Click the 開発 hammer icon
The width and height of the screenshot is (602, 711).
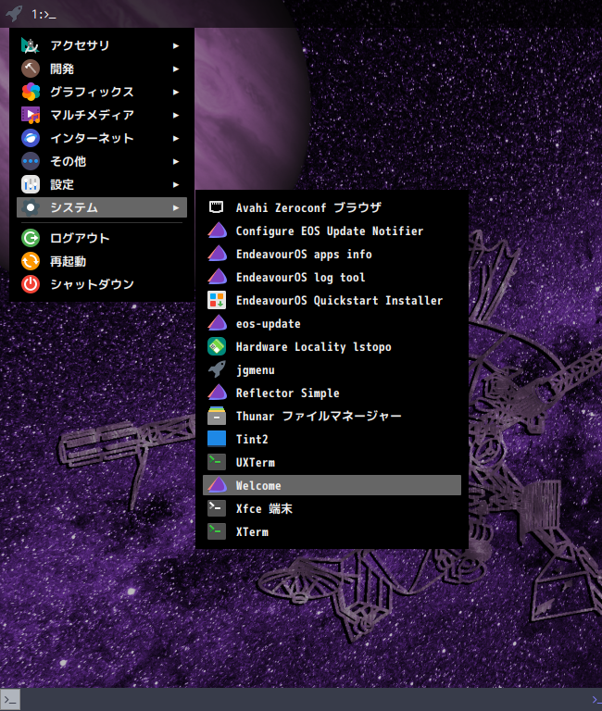tap(31, 69)
